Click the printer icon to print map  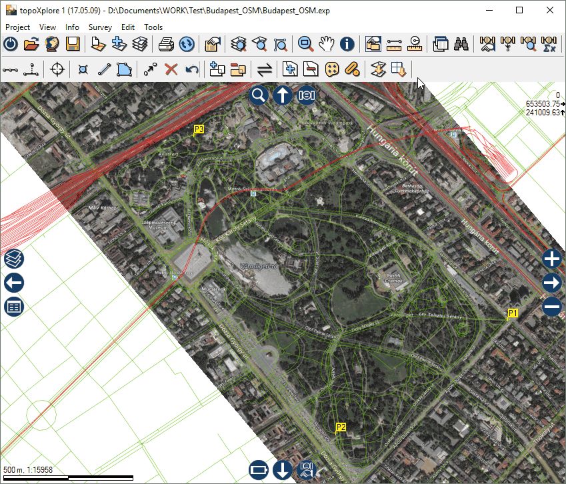click(x=166, y=45)
